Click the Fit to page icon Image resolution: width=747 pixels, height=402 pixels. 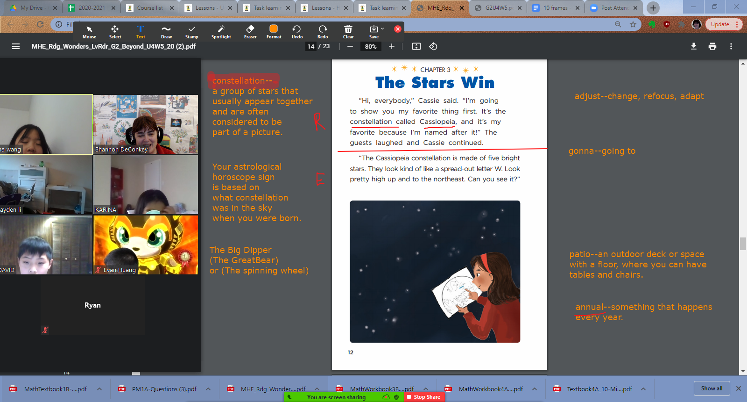(416, 46)
